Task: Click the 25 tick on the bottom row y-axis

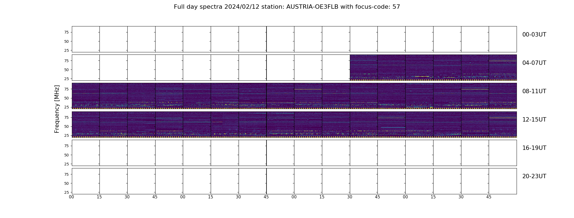Action: tap(66, 192)
